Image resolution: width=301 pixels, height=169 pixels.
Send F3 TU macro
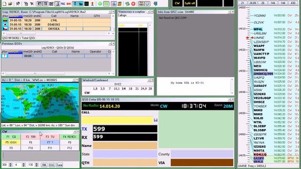(x=50, y=137)
